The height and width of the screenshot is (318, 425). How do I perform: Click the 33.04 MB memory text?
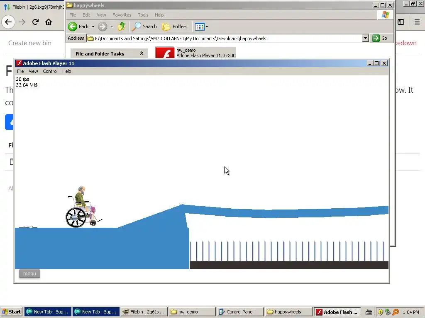[x=27, y=84]
